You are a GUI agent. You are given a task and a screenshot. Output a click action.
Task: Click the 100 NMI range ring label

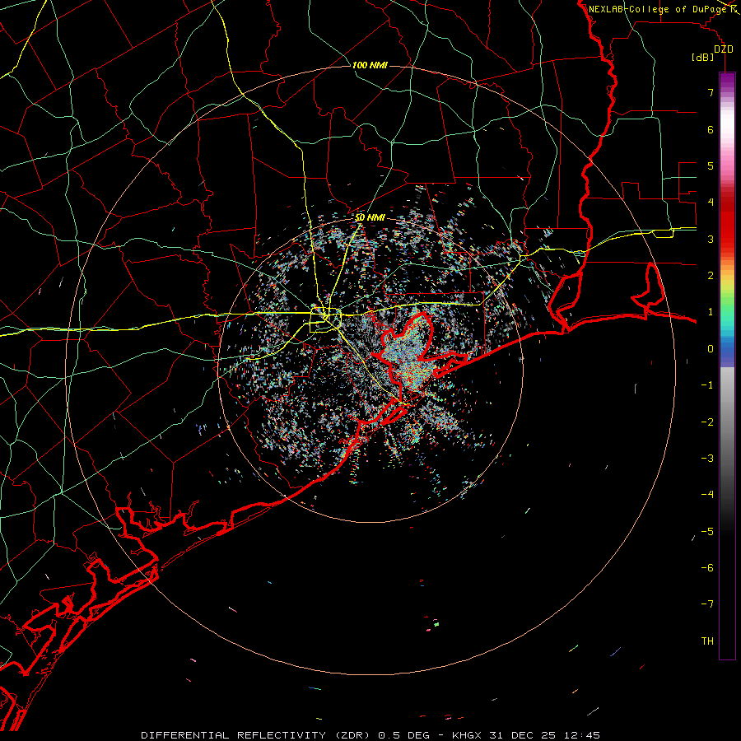(x=370, y=65)
